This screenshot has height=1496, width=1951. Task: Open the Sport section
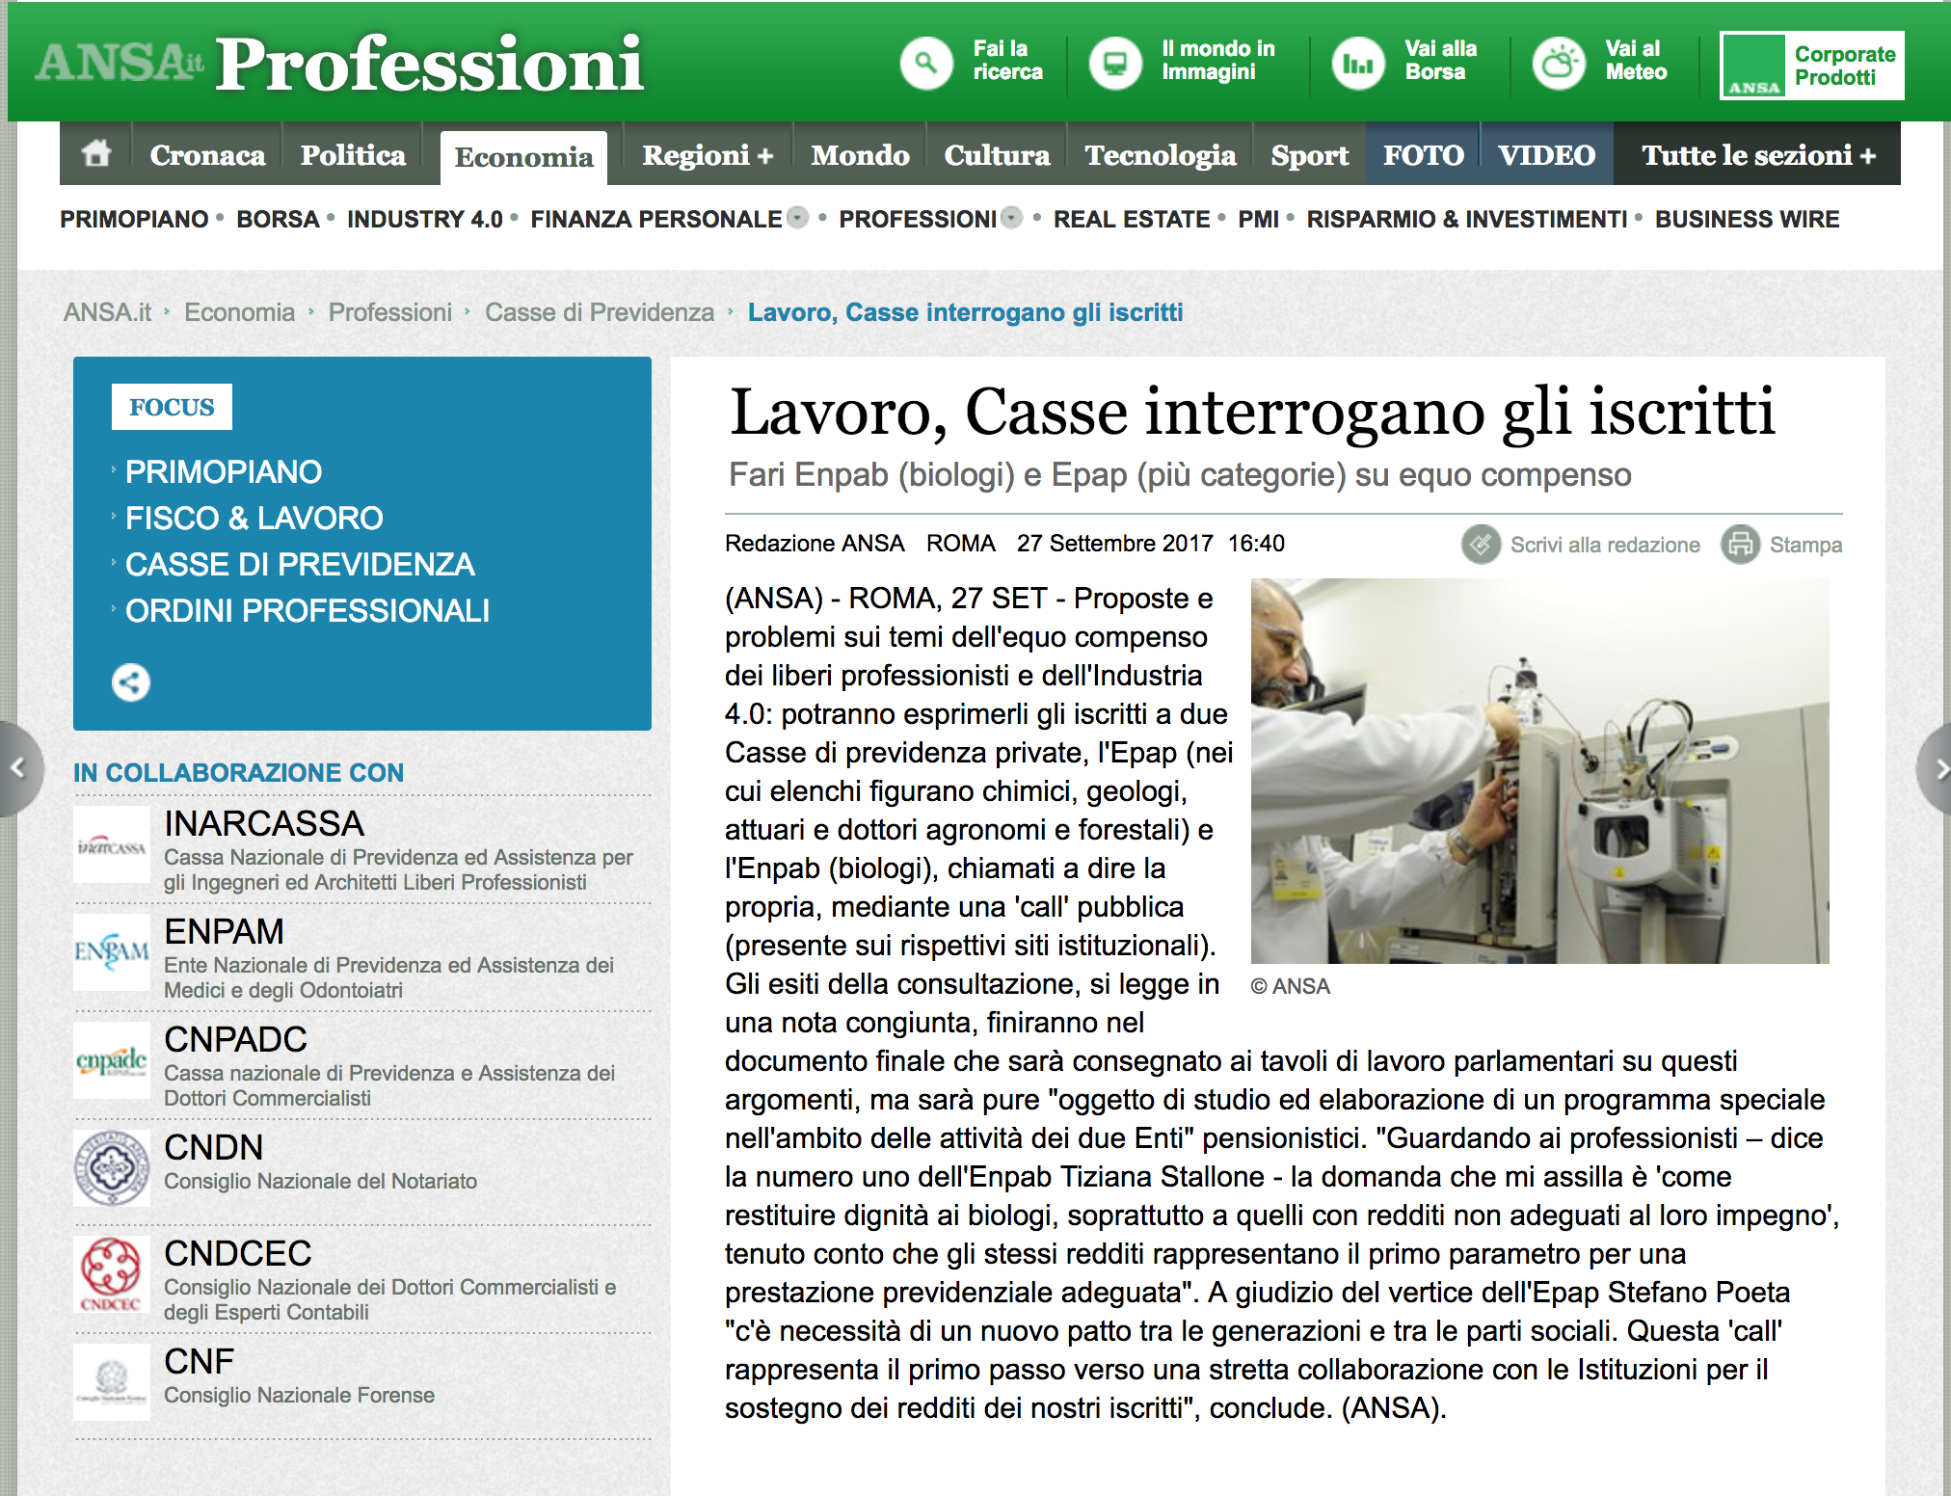[1309, 154]
